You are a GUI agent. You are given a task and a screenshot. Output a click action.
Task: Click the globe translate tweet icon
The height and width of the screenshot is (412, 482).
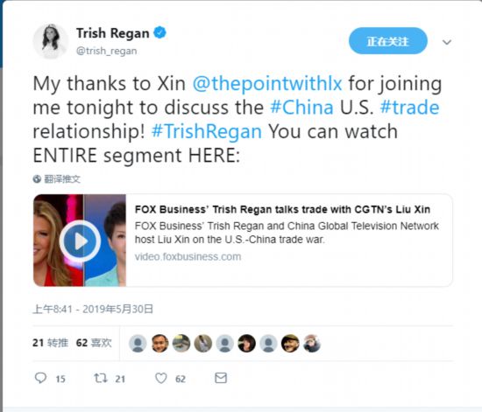[37, 178]
